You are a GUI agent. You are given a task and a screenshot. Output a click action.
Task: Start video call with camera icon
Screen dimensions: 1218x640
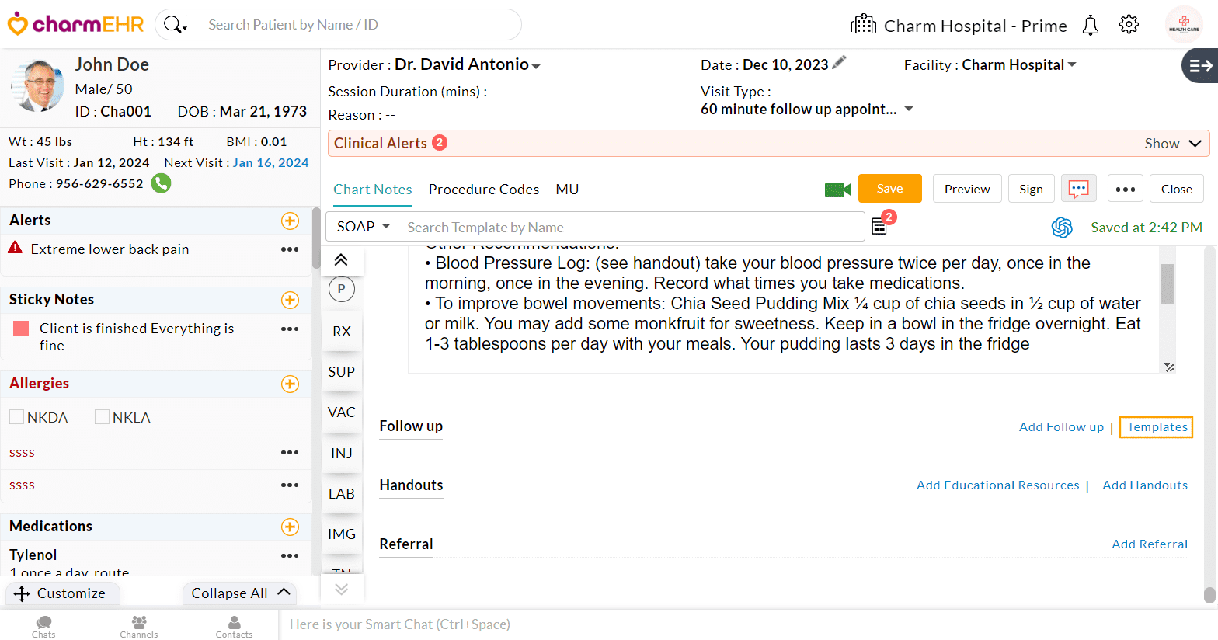[x=837, y=190]
